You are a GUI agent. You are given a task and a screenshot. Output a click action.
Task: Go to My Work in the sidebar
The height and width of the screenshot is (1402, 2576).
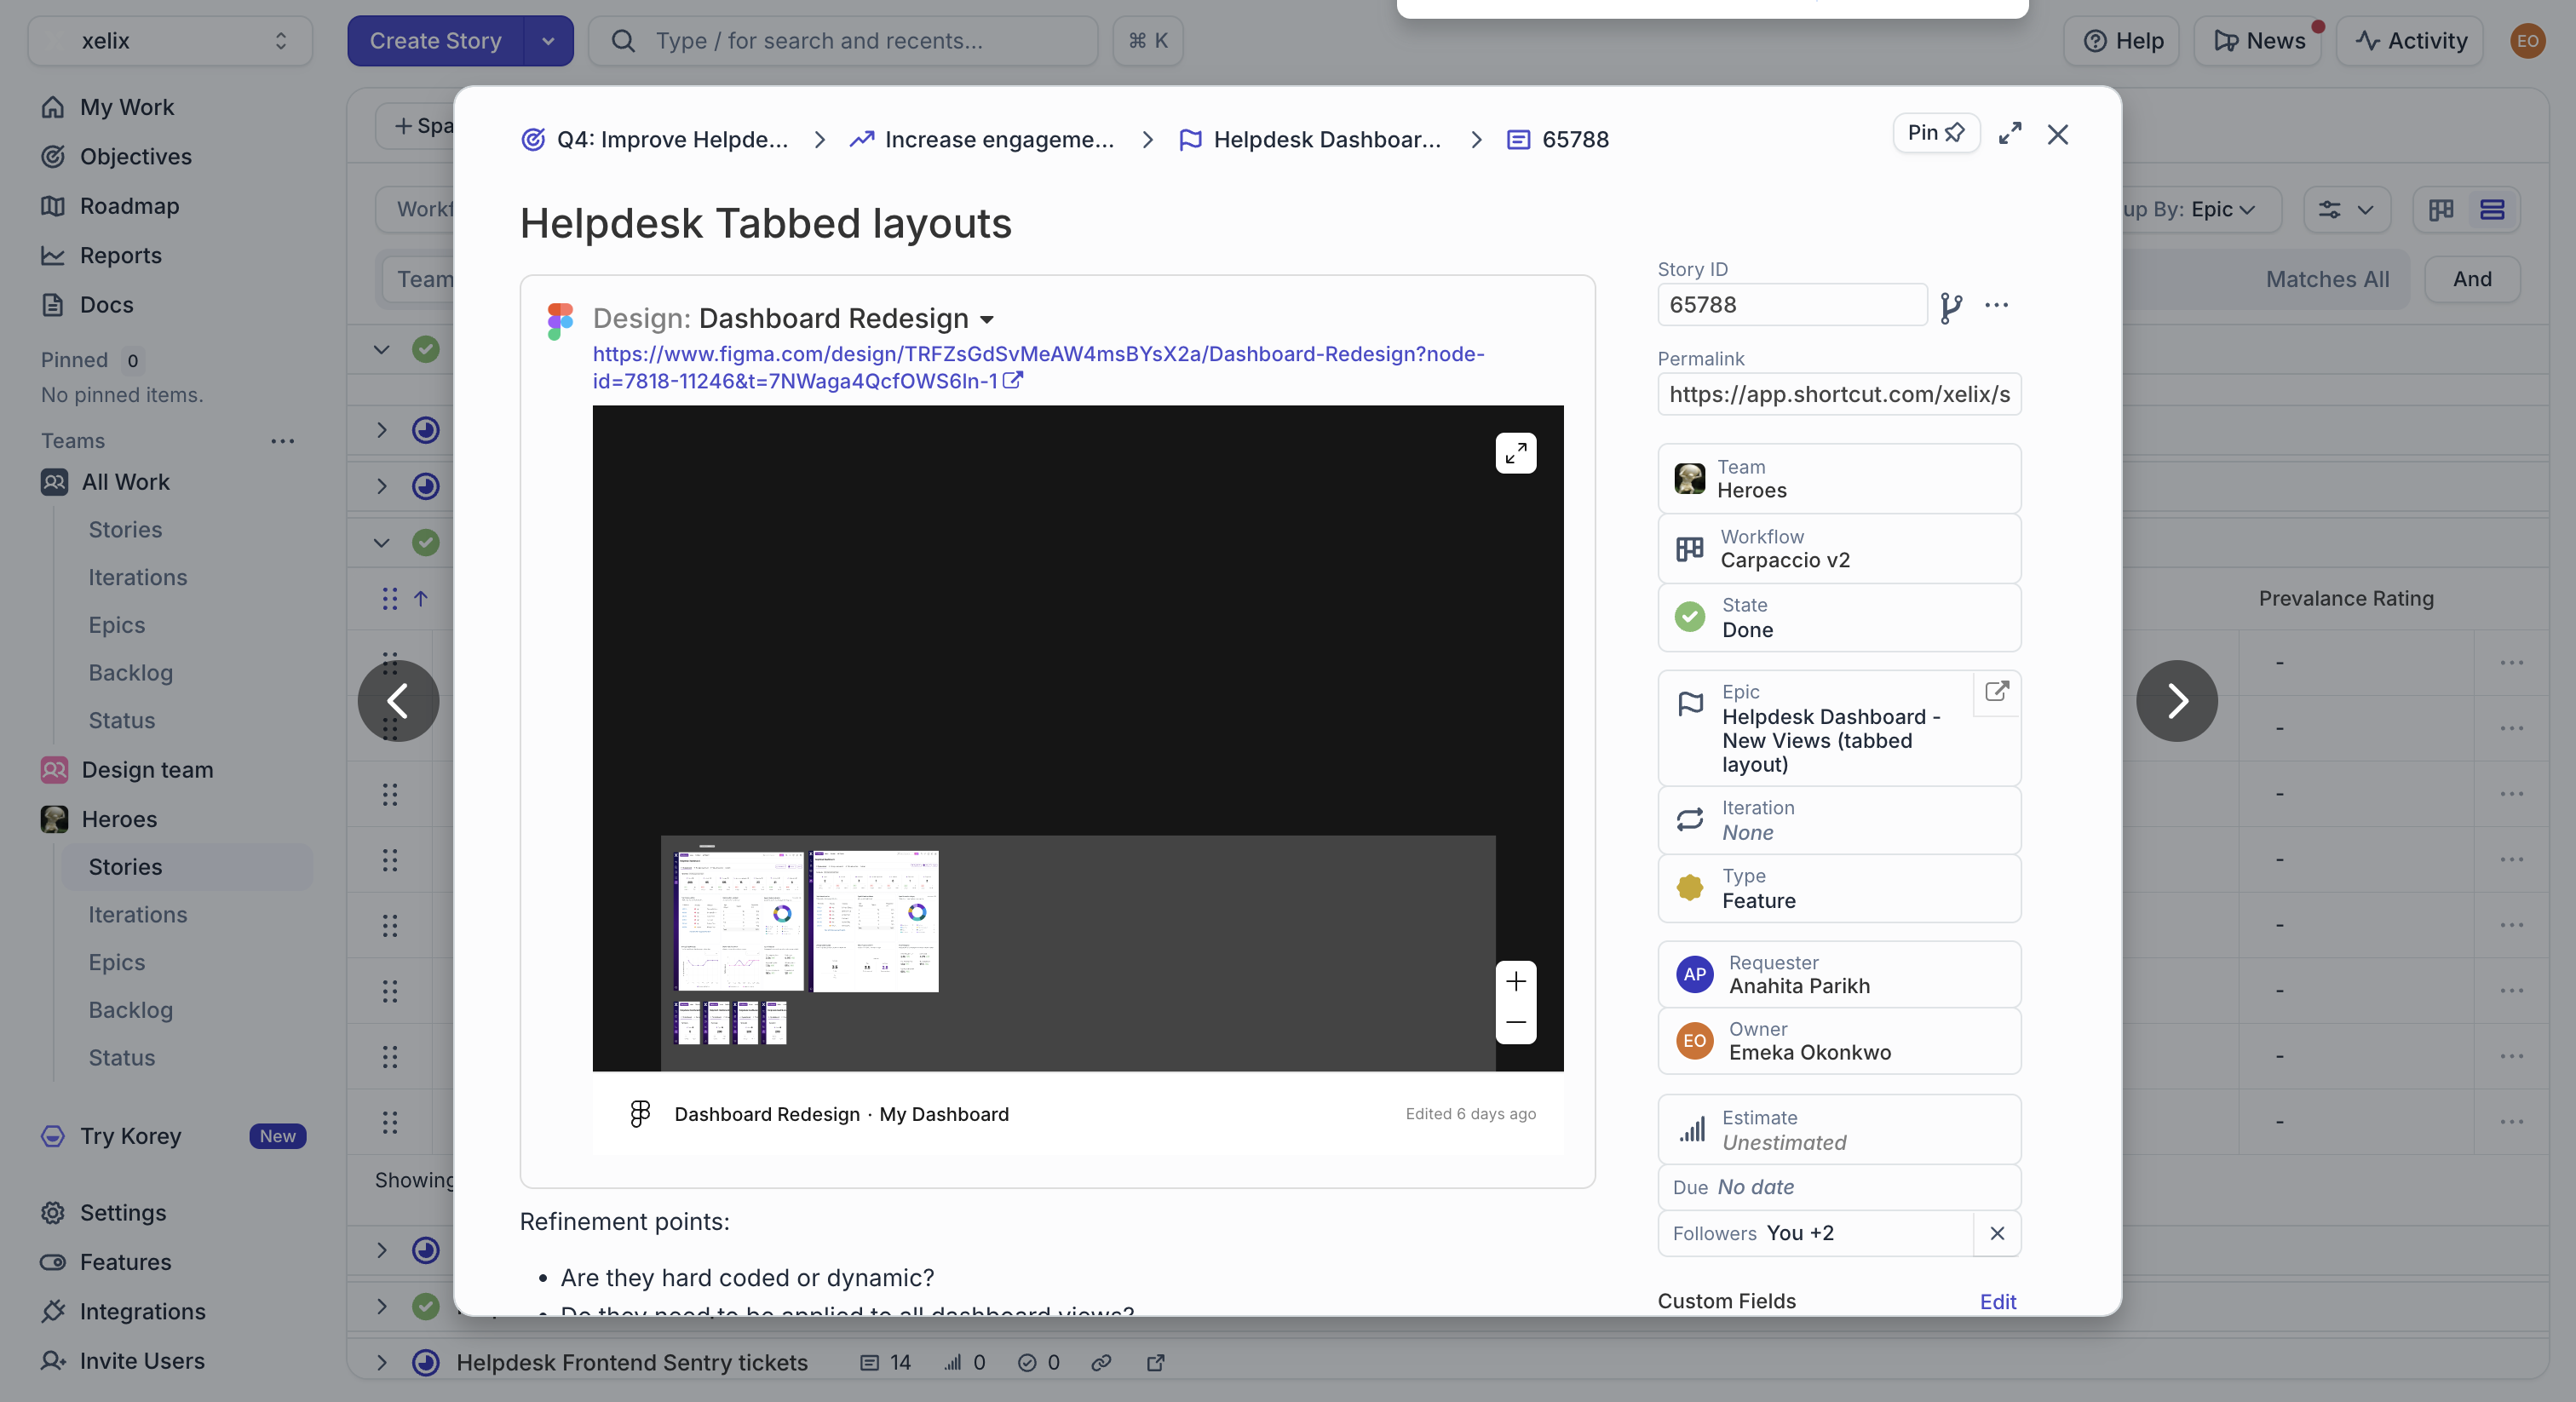click(x=126, y=107)
